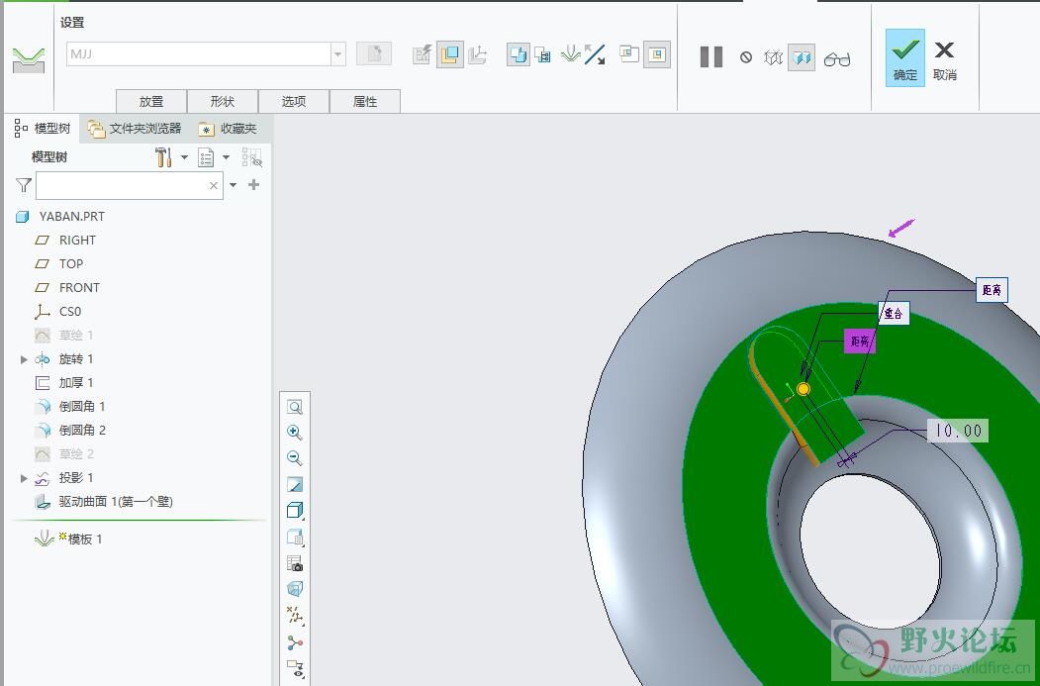Open the search options dropdown arrow
Viewport: 1040px width, 686px height.
coord(233,185)
